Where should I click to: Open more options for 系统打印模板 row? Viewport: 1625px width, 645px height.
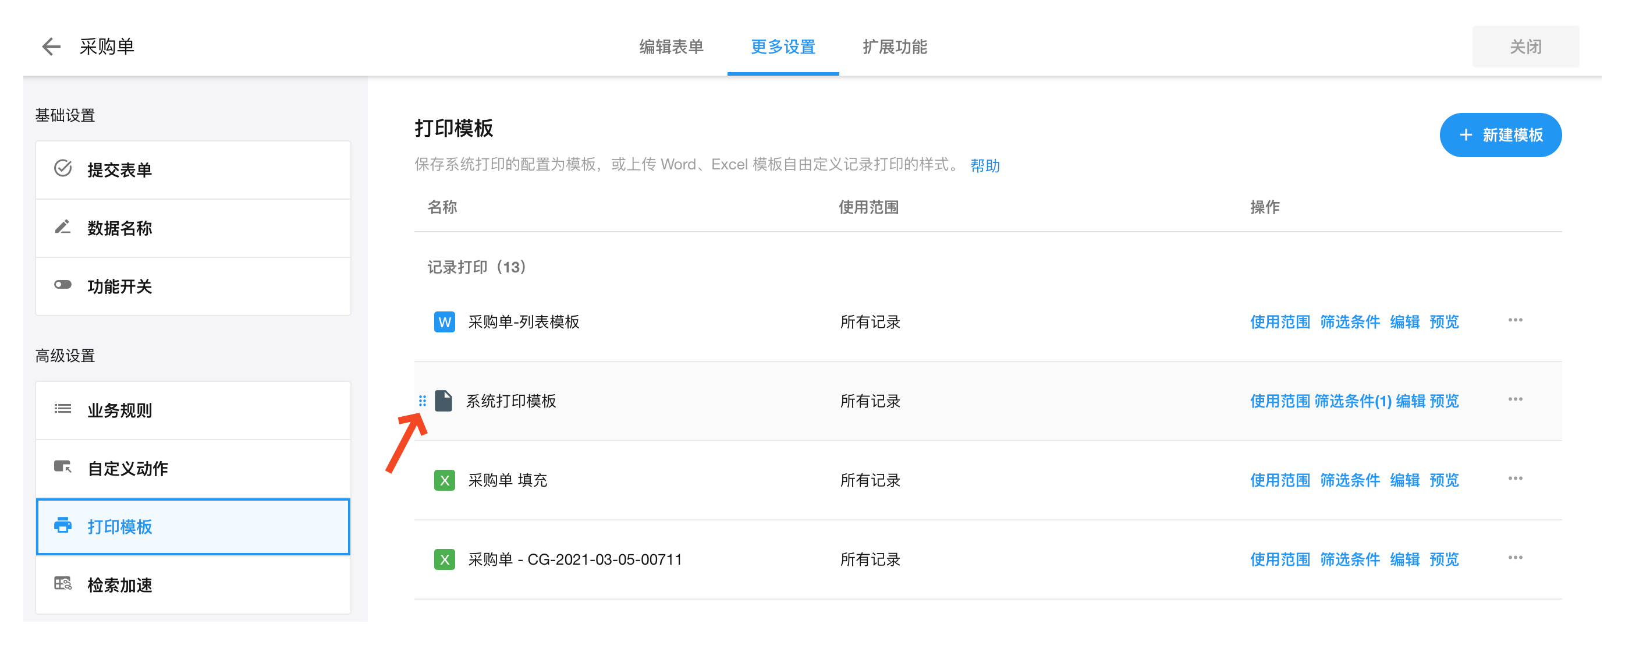click(x=1515, y=399)
